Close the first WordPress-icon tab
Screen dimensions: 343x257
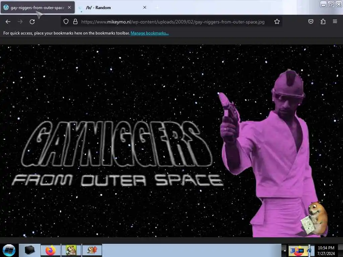pos(69,7)
